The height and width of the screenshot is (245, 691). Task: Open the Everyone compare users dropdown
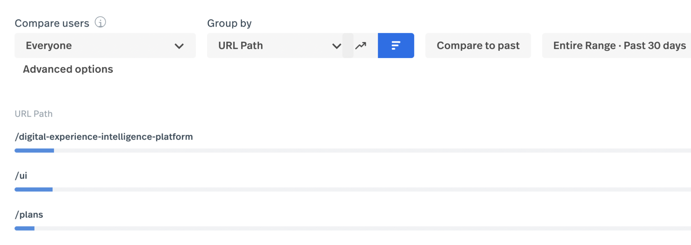[105, 45]
